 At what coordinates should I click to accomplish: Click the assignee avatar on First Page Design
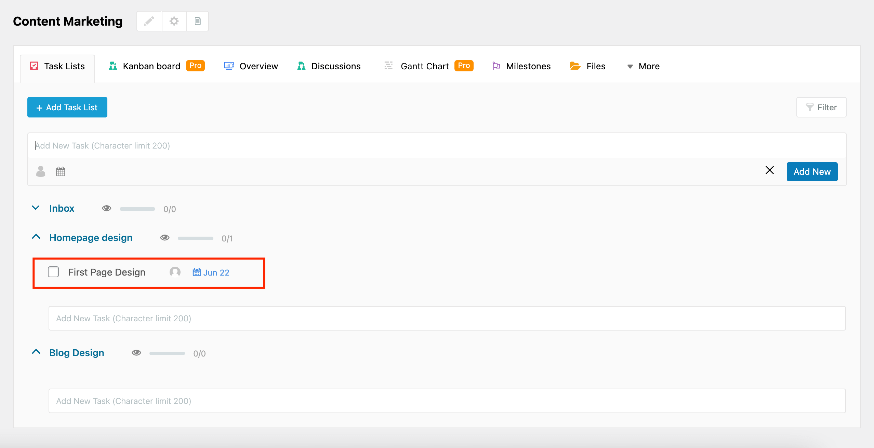(175, 272)
